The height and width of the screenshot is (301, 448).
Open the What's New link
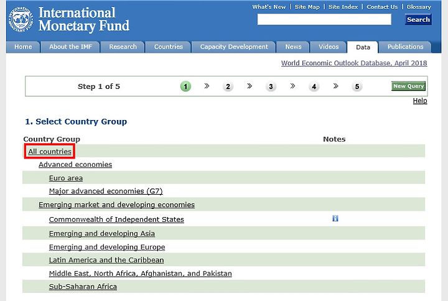click(x=269, y=7)
